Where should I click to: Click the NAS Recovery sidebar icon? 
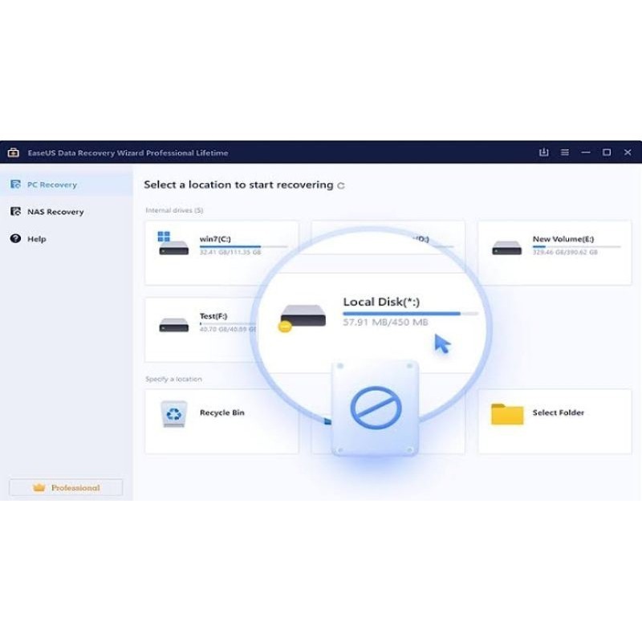point(15,212)
